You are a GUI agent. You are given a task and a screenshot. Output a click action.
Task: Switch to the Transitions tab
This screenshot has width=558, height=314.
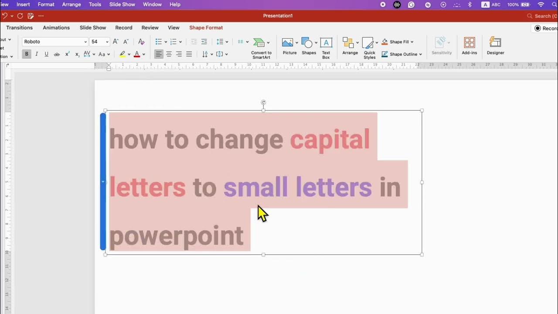(x=19, y=27)
